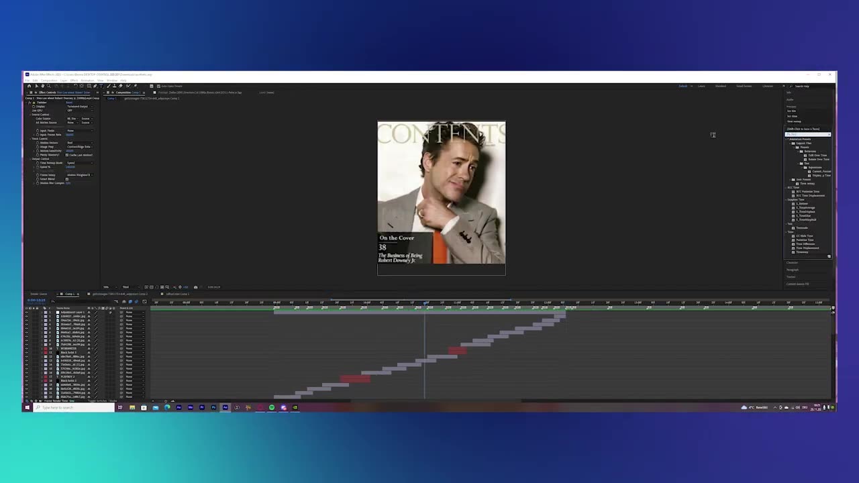
Task: Open File Explorer from the taskbar
Action: pos(132,407)
